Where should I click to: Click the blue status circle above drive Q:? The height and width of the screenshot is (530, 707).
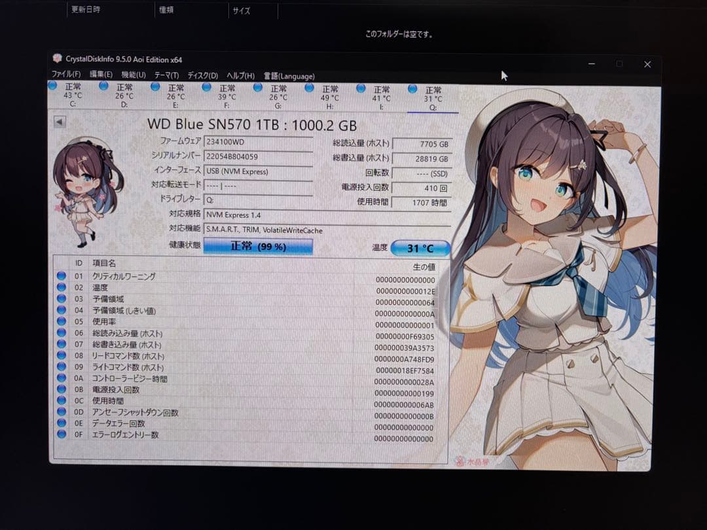tap(413, 86)
